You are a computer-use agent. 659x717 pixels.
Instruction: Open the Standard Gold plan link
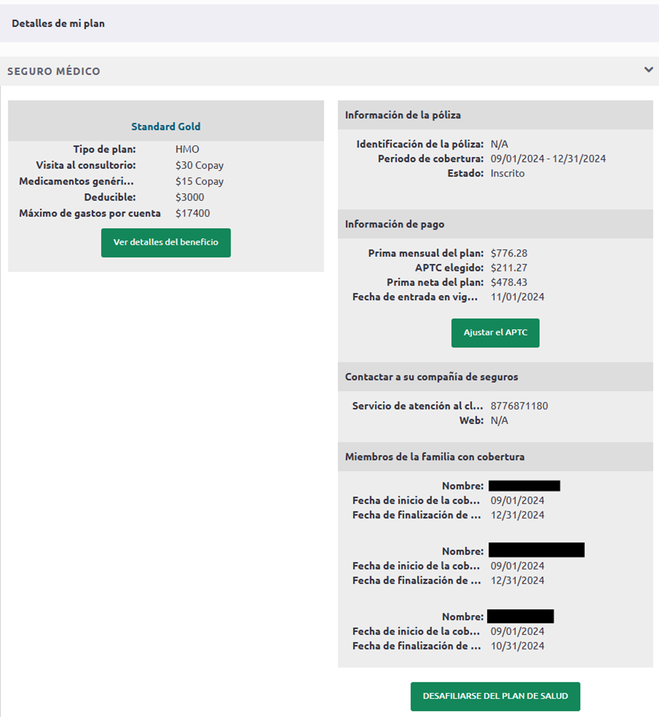(x=166, y=126)
